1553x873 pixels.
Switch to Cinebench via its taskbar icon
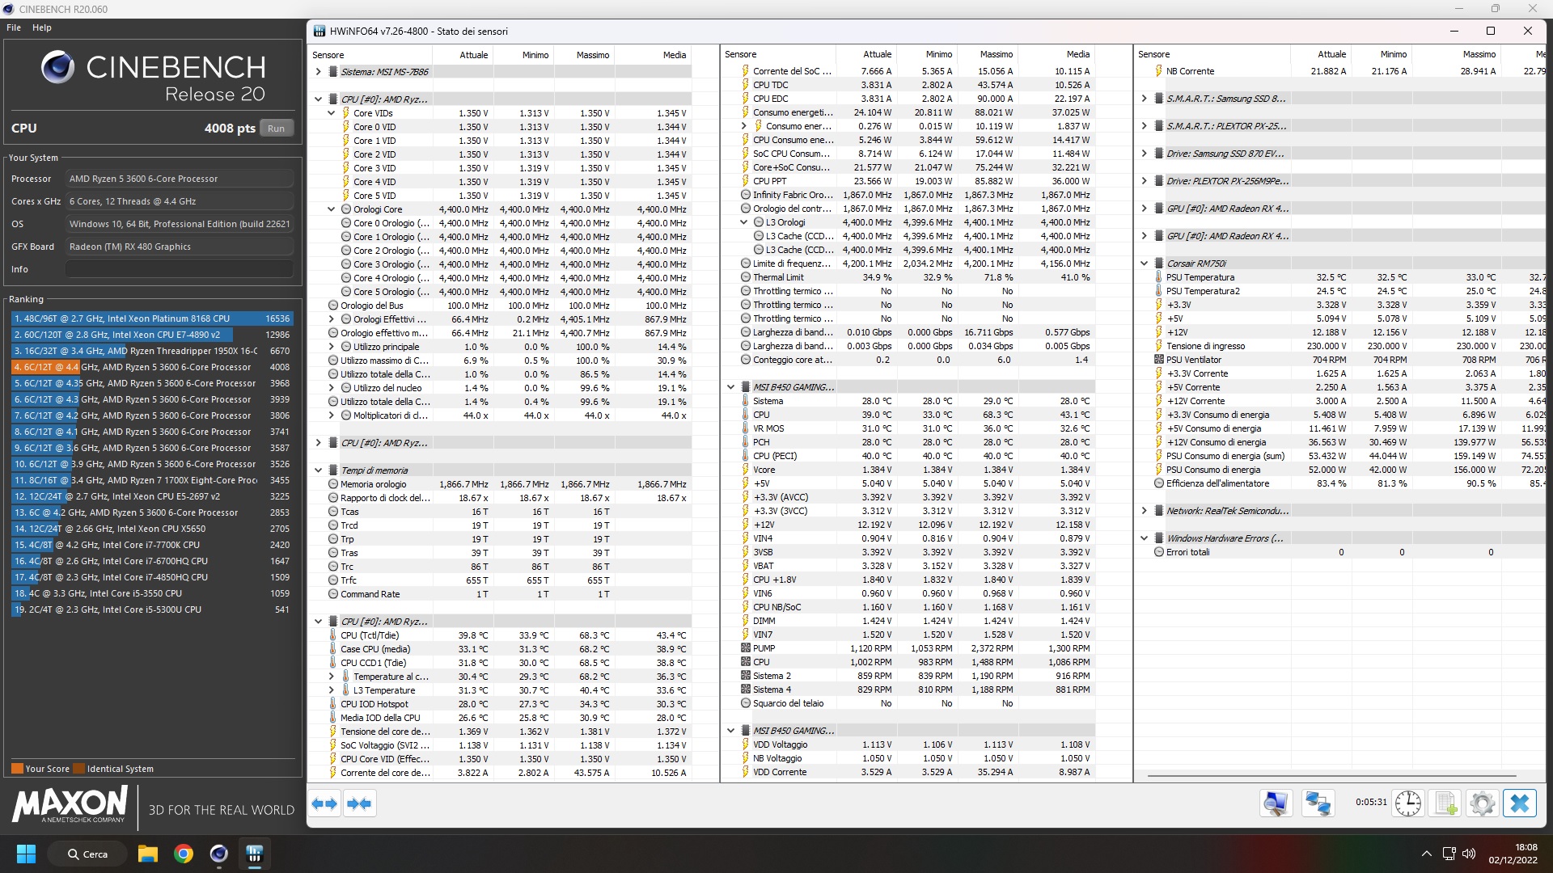pos(218,854)
